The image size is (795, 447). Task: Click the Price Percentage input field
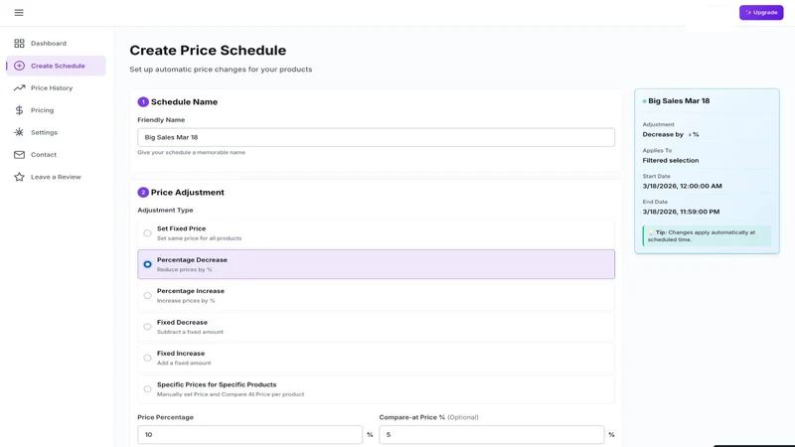coord(250,435)
